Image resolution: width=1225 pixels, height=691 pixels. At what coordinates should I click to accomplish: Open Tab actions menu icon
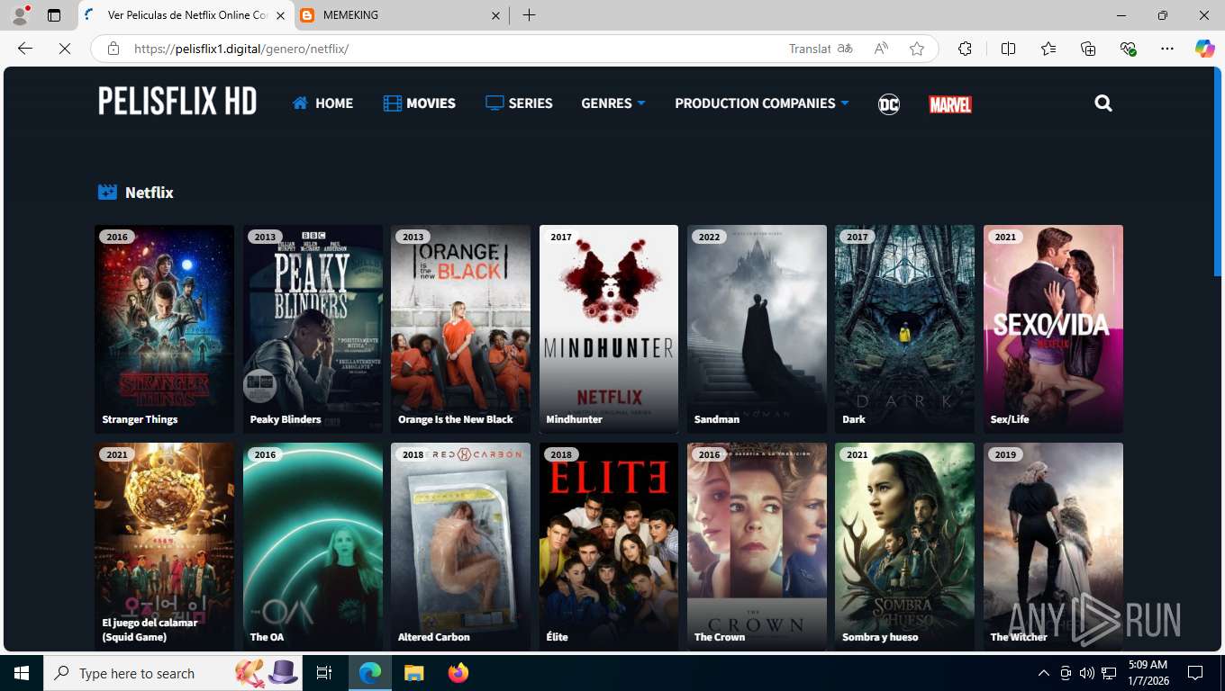pos(54,15)
